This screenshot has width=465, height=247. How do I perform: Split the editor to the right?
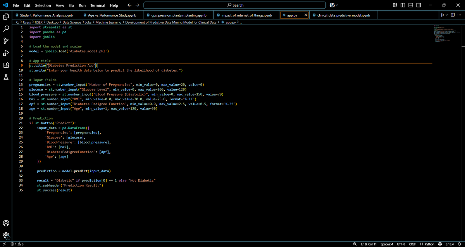tap(453, 15)
